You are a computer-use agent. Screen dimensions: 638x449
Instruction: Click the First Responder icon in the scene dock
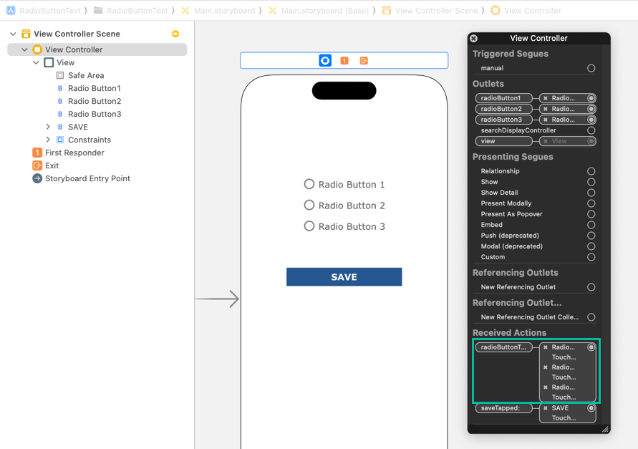click(344, 61)
